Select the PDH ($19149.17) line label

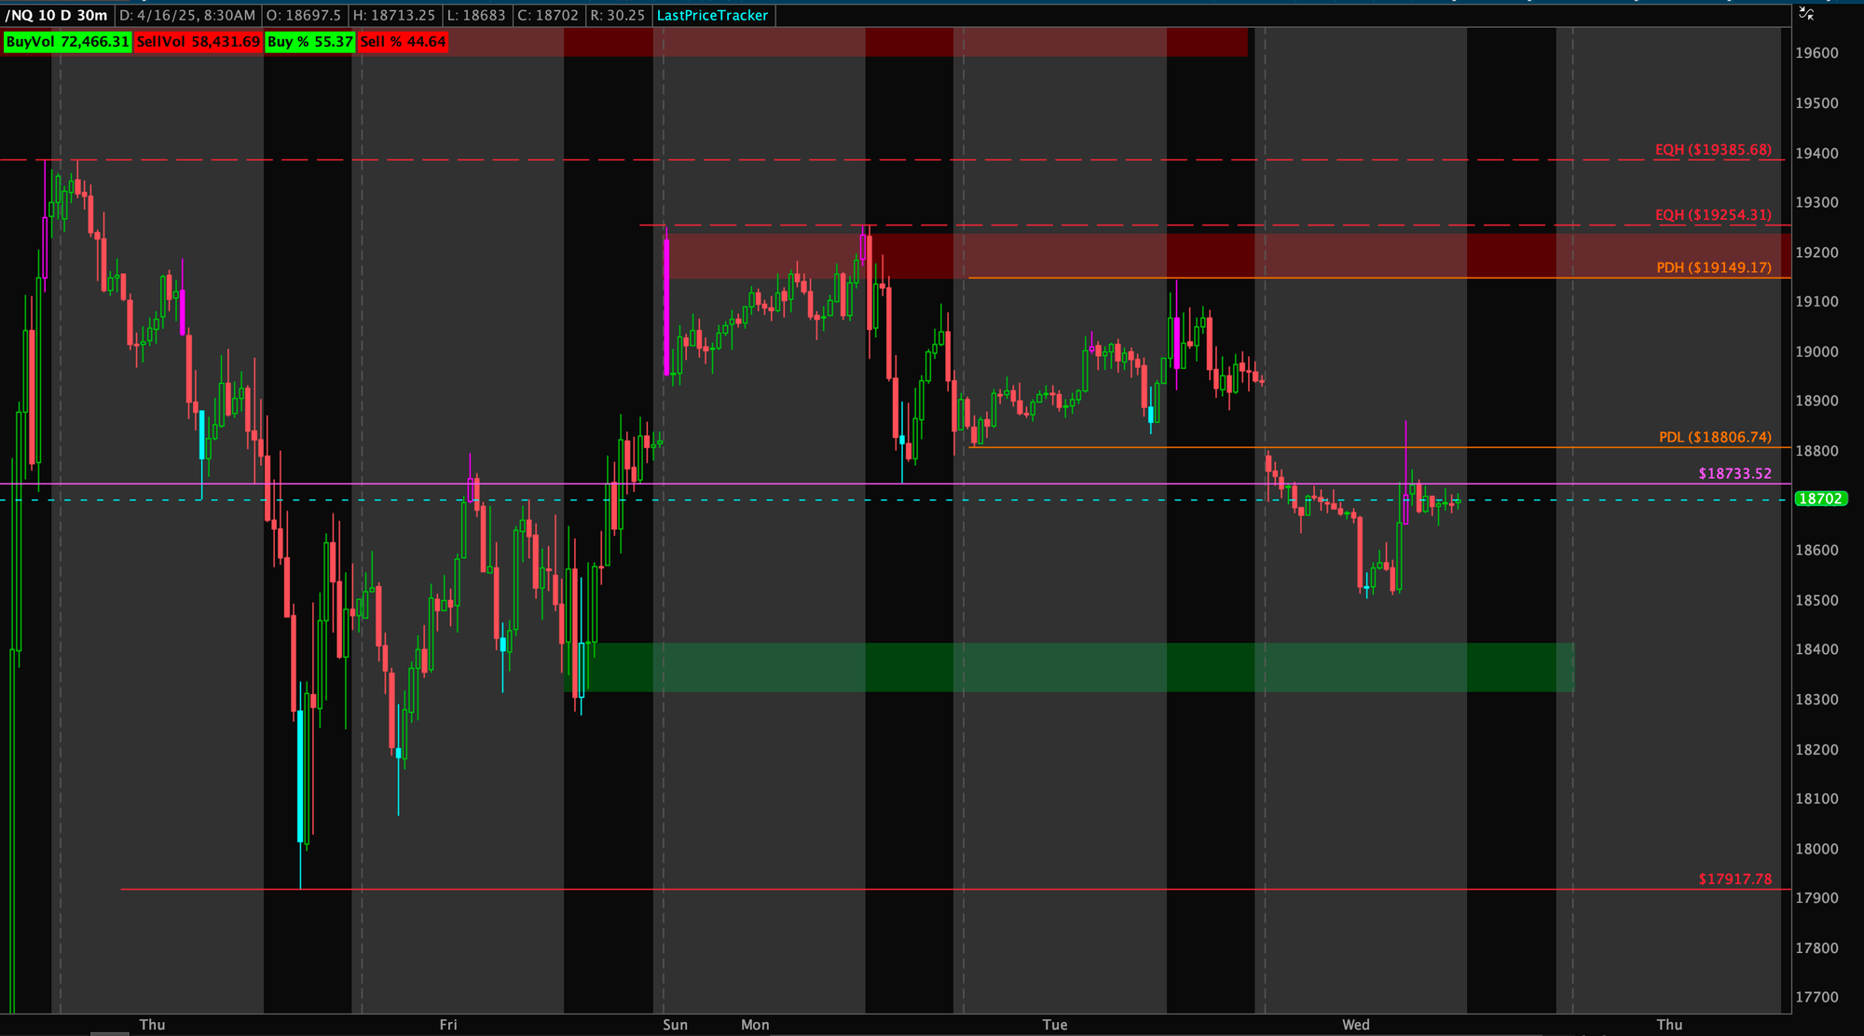[x=1713, y=267]
